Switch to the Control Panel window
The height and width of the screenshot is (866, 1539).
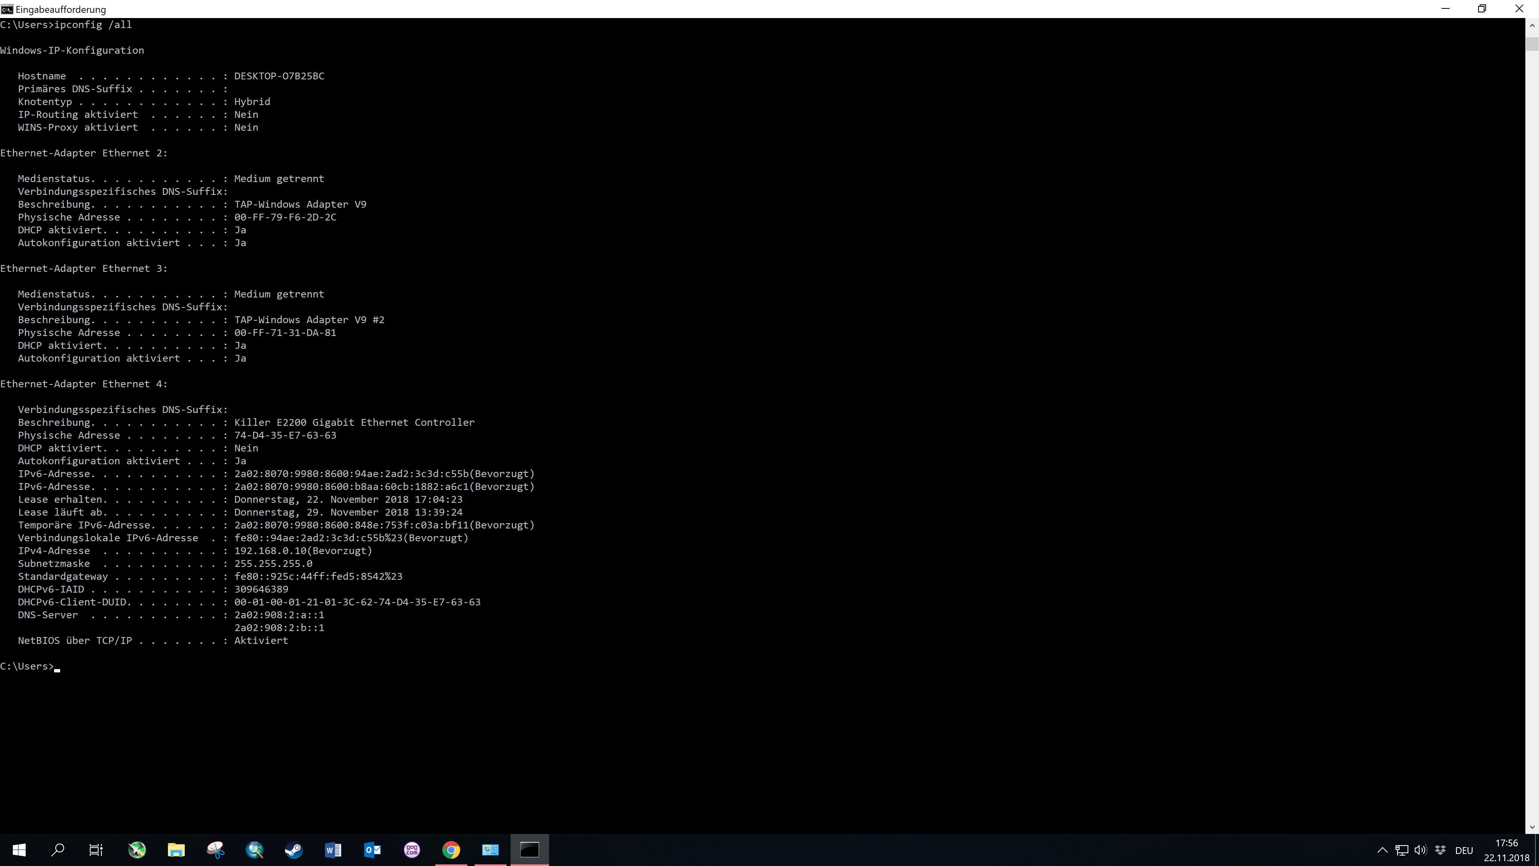coord(491,850)
